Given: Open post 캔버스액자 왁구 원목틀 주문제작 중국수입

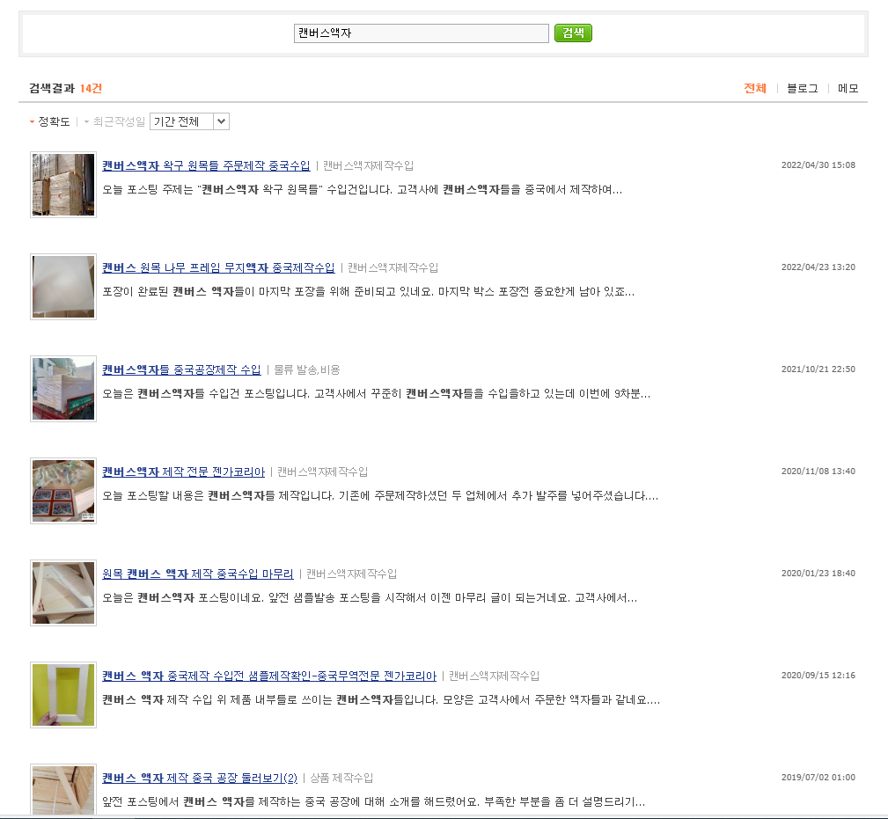Looking at the screenshot, I should (x=206, y=166).
